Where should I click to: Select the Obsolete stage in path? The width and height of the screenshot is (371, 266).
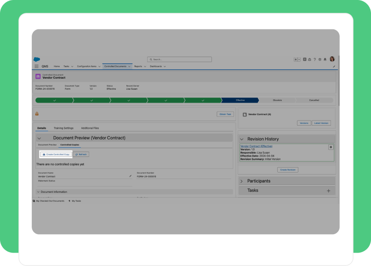(x=277, y=100)
